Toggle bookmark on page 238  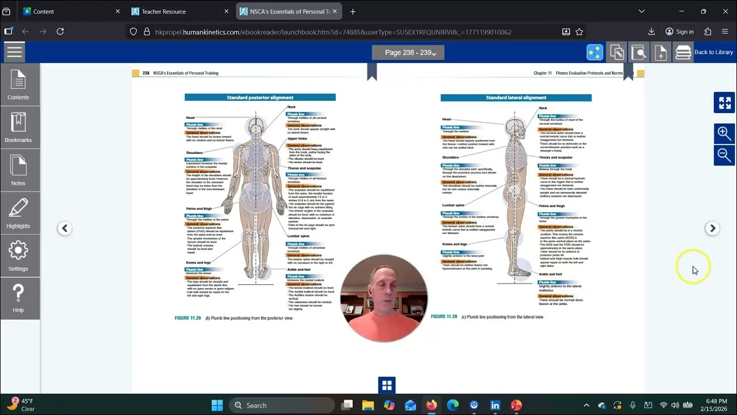pos(372,71)
